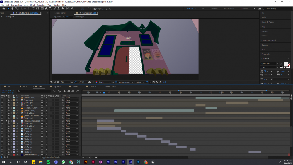Toggle visibility of scene 5.mov layer
293x165 pixels.
click(2, 110)
